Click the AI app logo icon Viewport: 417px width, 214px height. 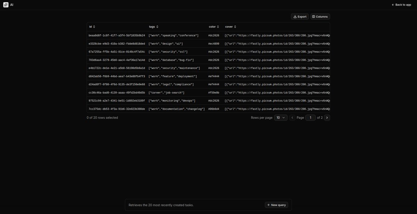[6, 5]
